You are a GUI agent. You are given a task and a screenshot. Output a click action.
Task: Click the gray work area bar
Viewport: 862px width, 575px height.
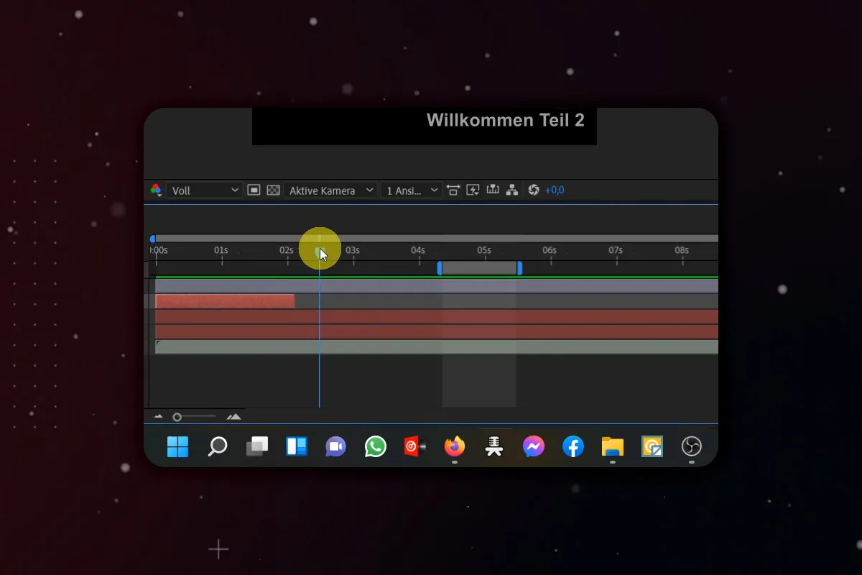pyautogui.click(x=479, y=268)
